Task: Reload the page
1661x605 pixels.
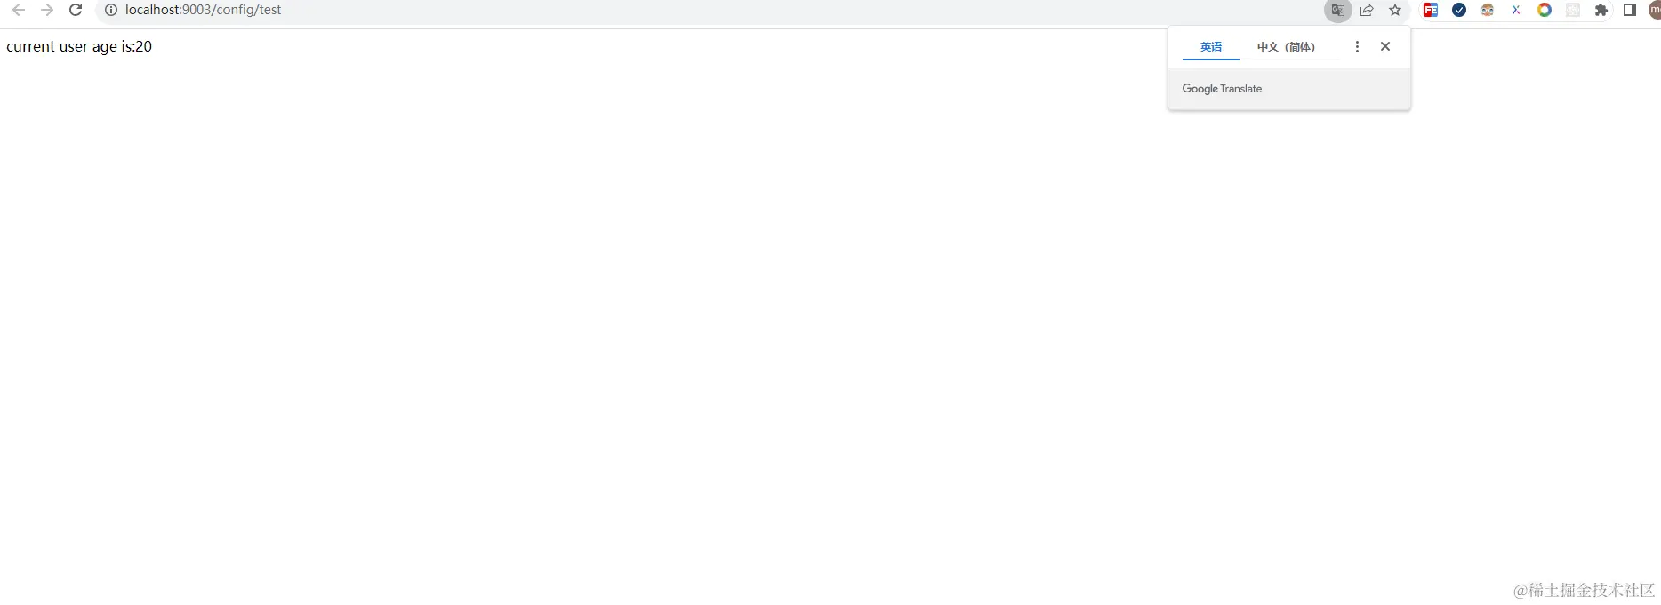Action: [76, 10]
